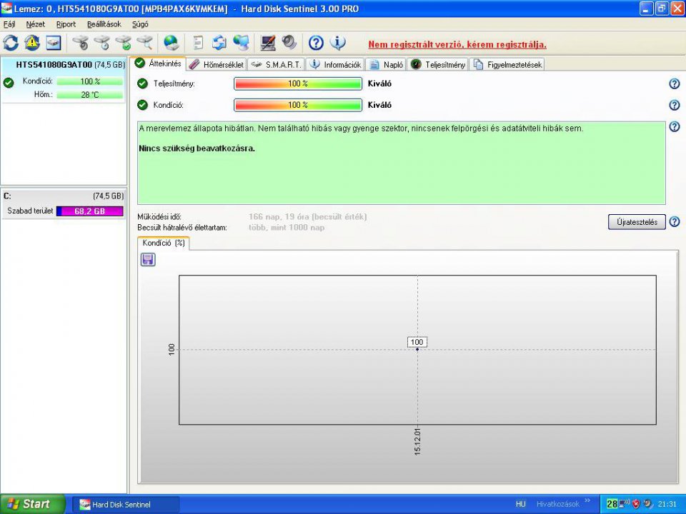
Task: Click the blue question mark help toolbar icon
Action: coord(316,43)
